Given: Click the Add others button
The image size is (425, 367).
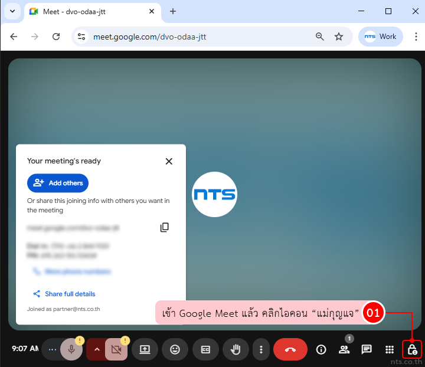Looking at the screenshot, I should click(58, 183).
